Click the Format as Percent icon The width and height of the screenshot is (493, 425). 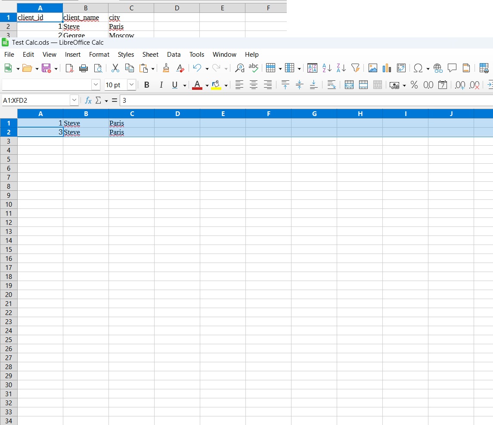click(414, 85)
